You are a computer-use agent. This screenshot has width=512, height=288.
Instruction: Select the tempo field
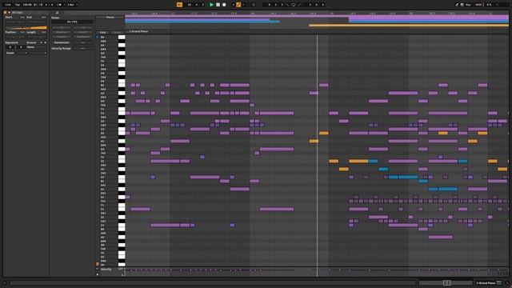coord(27,5)
